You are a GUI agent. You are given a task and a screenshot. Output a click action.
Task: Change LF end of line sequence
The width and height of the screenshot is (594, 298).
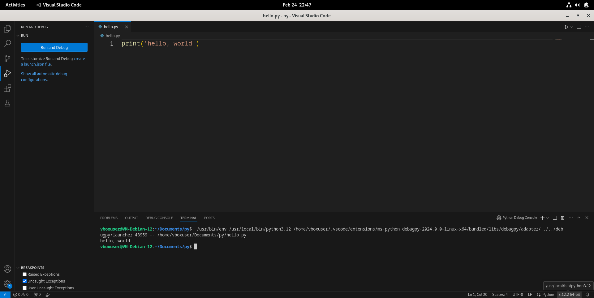click(x=530, y=295)
